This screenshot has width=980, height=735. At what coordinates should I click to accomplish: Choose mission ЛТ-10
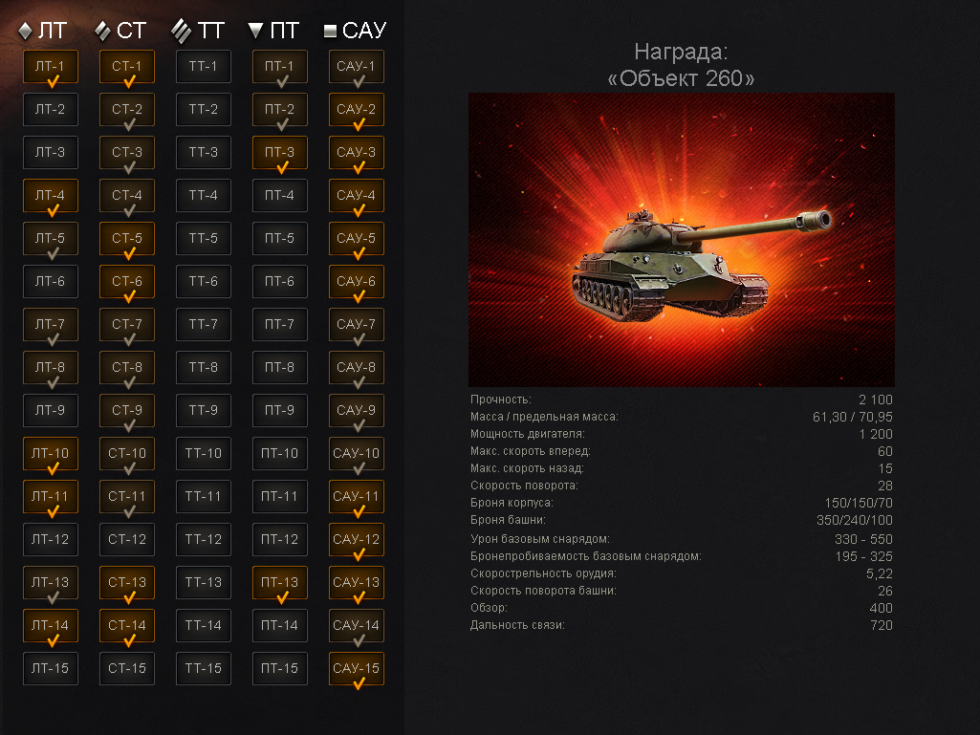tap(51, 453)
